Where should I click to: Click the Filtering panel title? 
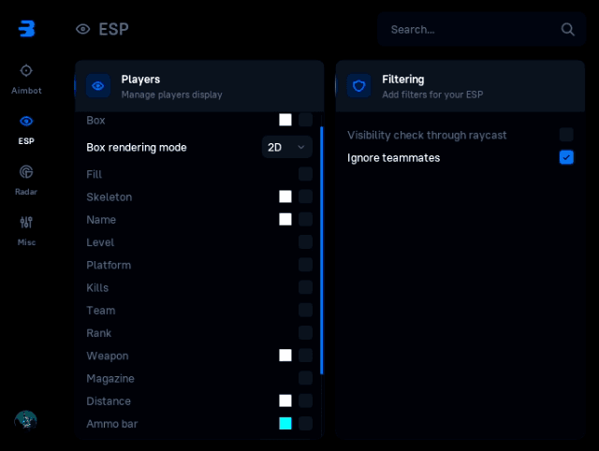coord(402,80)
